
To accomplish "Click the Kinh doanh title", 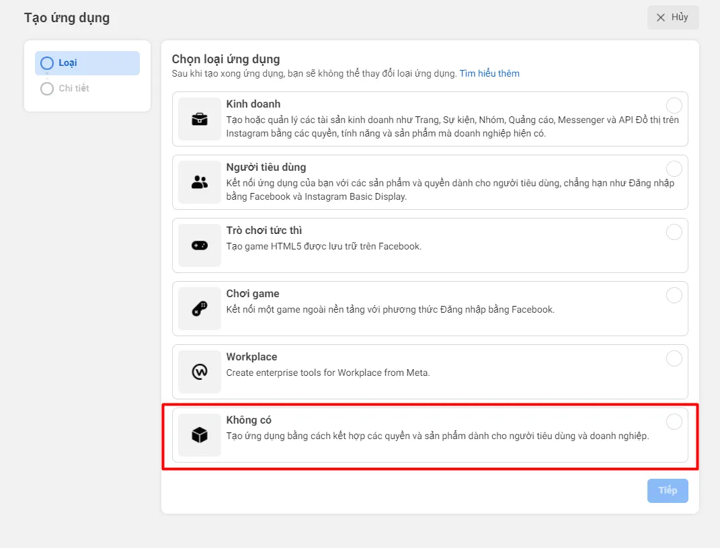I will [x=253, y=104].
